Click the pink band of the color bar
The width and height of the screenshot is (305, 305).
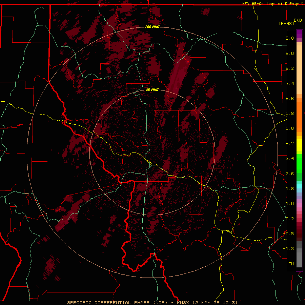tap(299, 206)
